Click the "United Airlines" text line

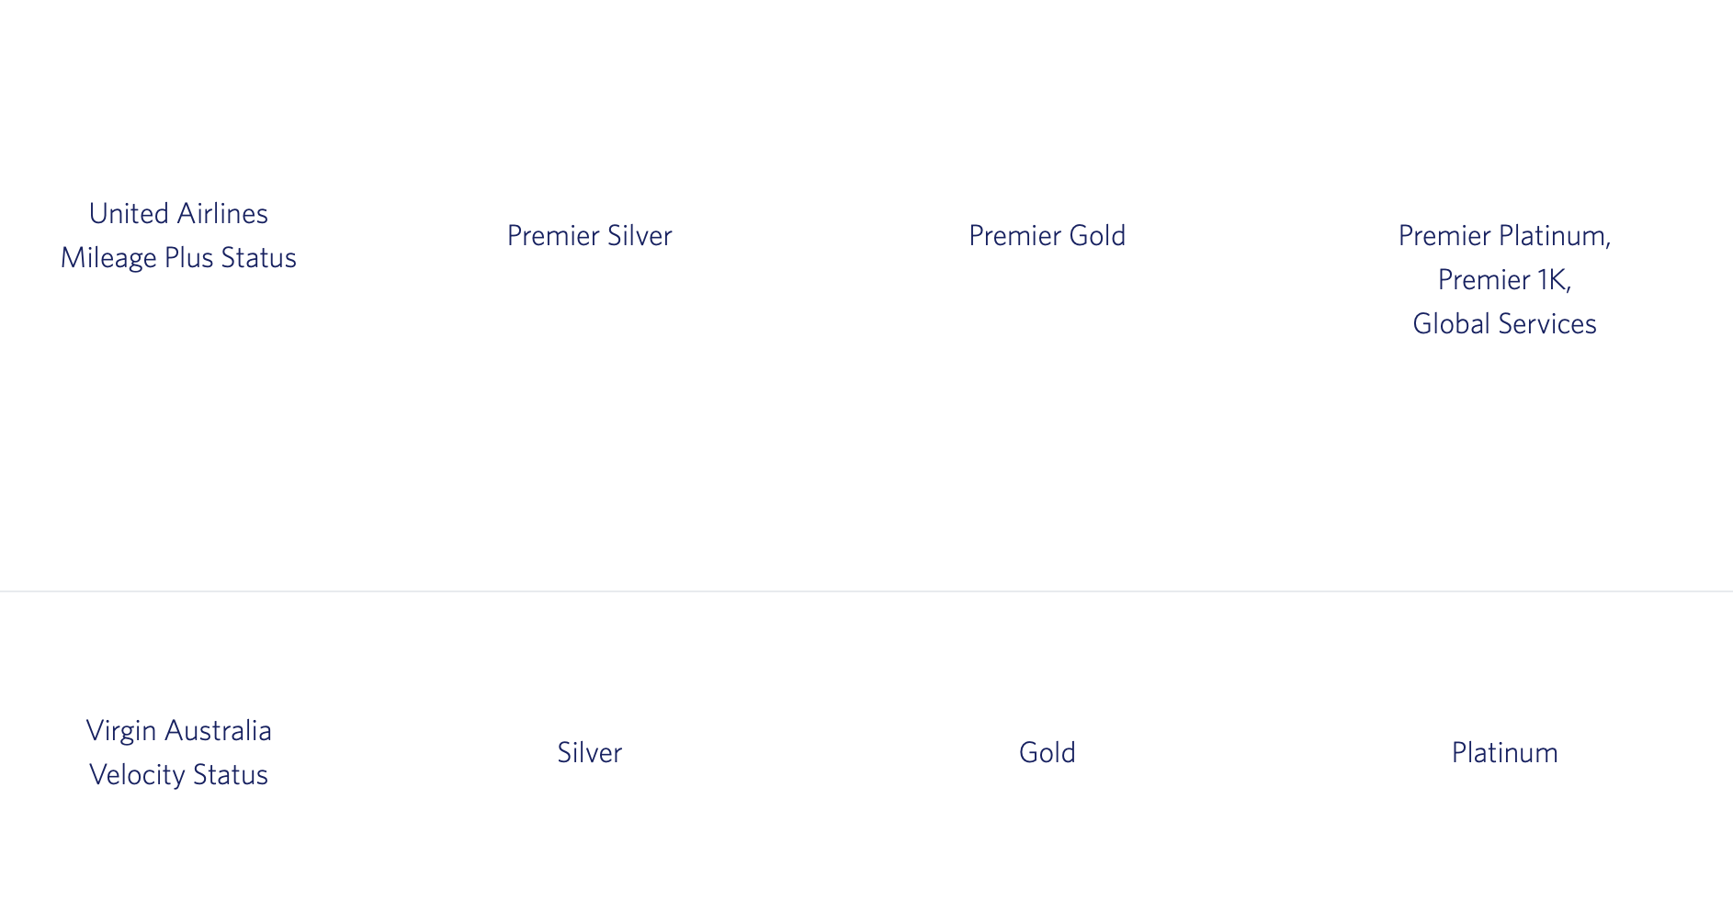pos(178,214)
